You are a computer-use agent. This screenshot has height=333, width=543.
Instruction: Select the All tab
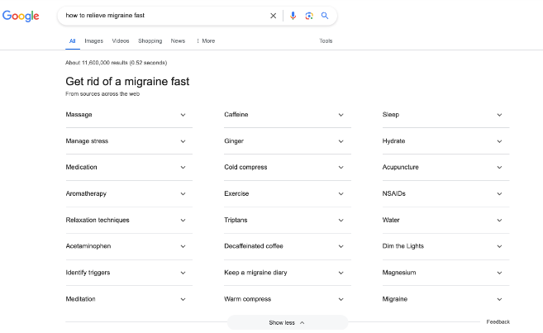pos(72,40)
